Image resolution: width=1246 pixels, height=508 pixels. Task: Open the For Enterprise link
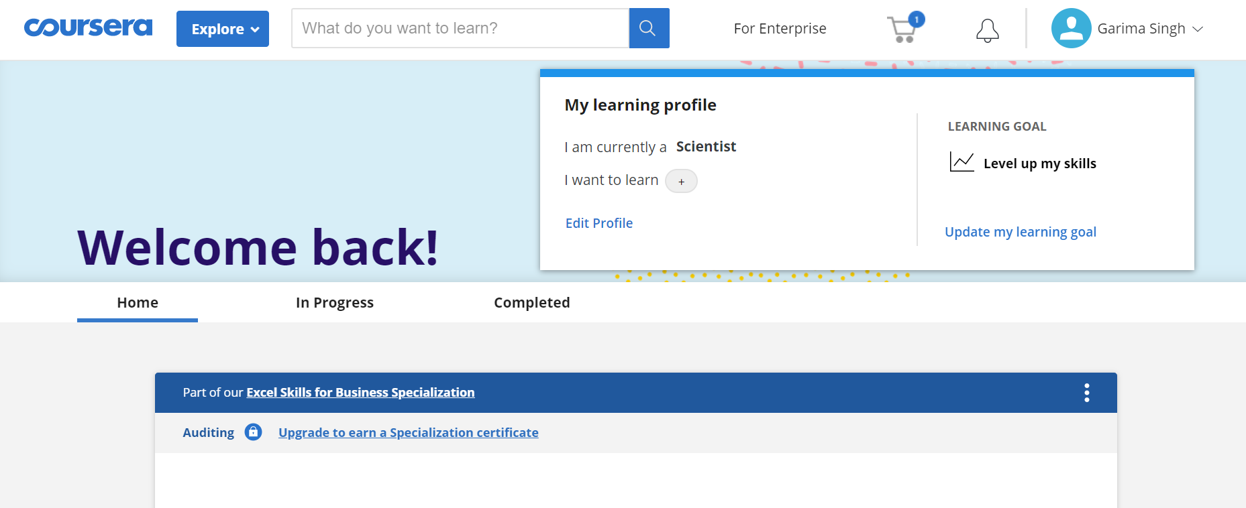coord(780,28)
